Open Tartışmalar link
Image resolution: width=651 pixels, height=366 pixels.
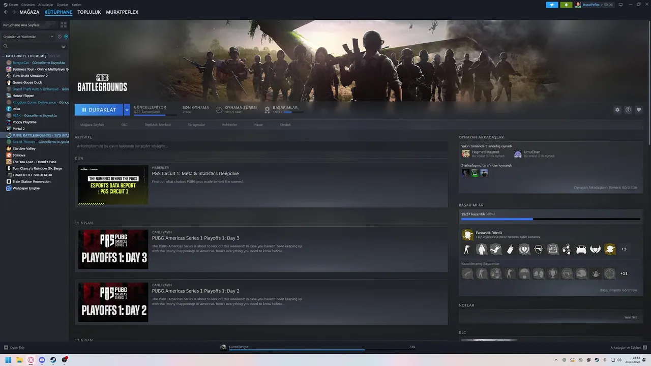tap(196, 125)
